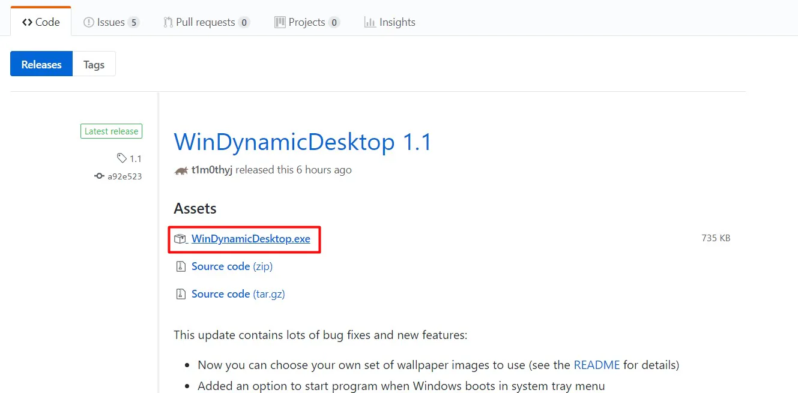The height and width of the screenshot is (393, 798).
Task: Open the Insights tab
Action: [x=390, y=22]
